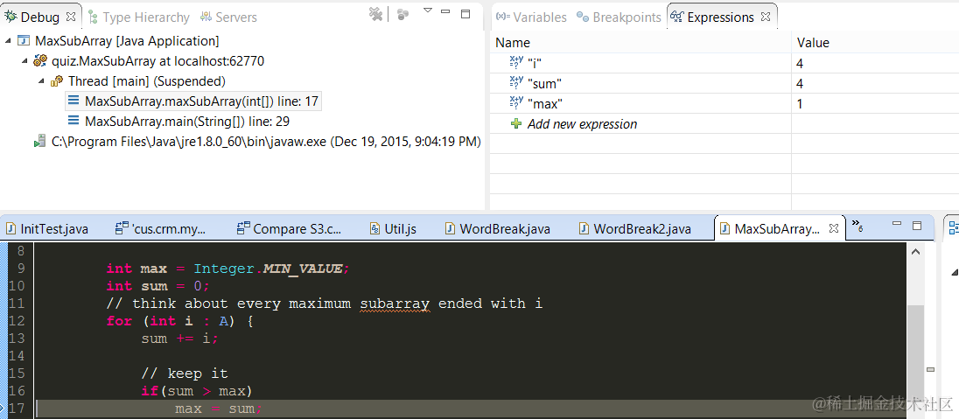Switch to InitTest.java editor tab
Viewport: 959px width, 419px height.
[x=47, y=229]
